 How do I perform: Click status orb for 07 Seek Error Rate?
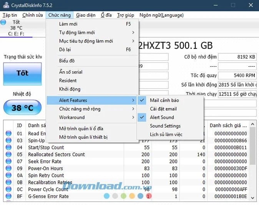tap(8, 161)
